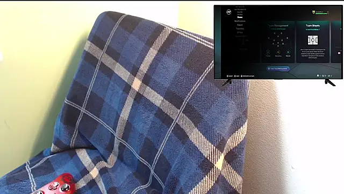Screen dimensions: 344x194
Task: Select the Office menu item
Action: click(240, 32)
